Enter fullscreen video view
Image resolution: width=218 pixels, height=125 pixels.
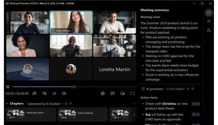[132, 93]
